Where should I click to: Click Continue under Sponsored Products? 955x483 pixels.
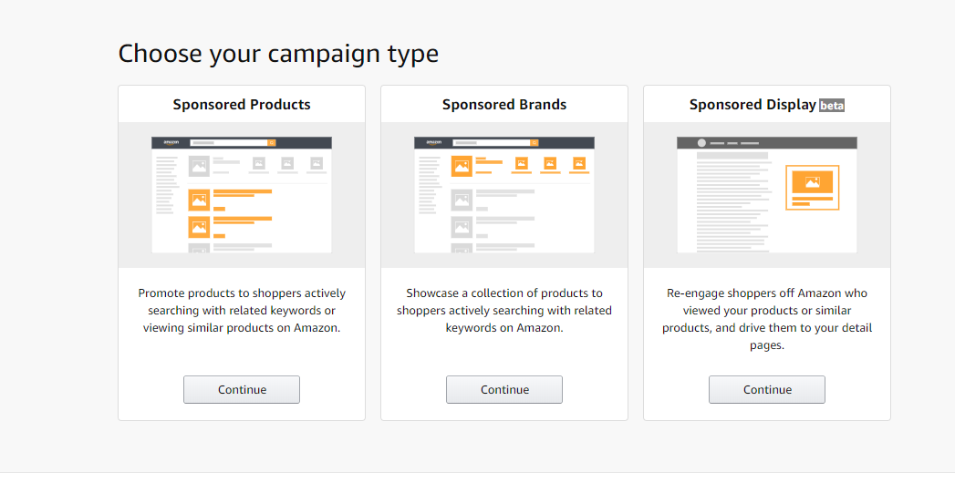tap(242, 389)
